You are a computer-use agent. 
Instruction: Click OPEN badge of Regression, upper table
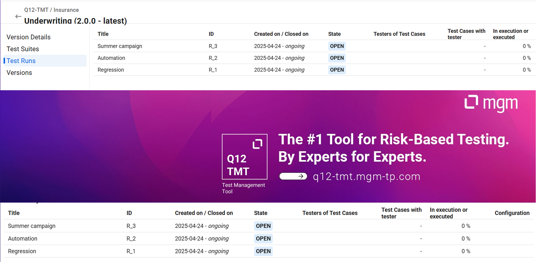(x=337, y=70)
